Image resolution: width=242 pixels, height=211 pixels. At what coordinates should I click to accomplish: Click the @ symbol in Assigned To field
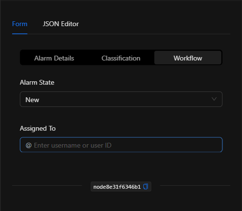click(x=29, y=145)
